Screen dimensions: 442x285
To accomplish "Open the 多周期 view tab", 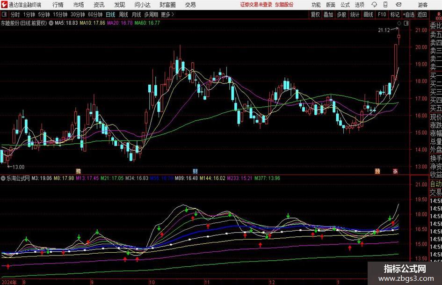I will (152, 15).
